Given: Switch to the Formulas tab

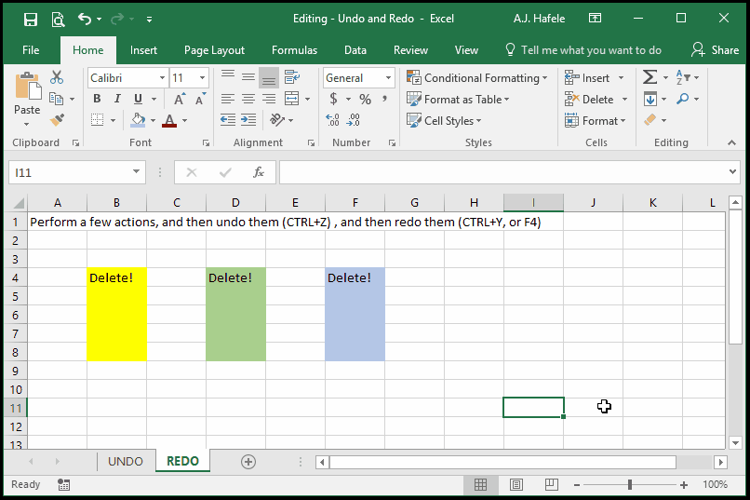Looking at the screenshot, I should (295, 50).
